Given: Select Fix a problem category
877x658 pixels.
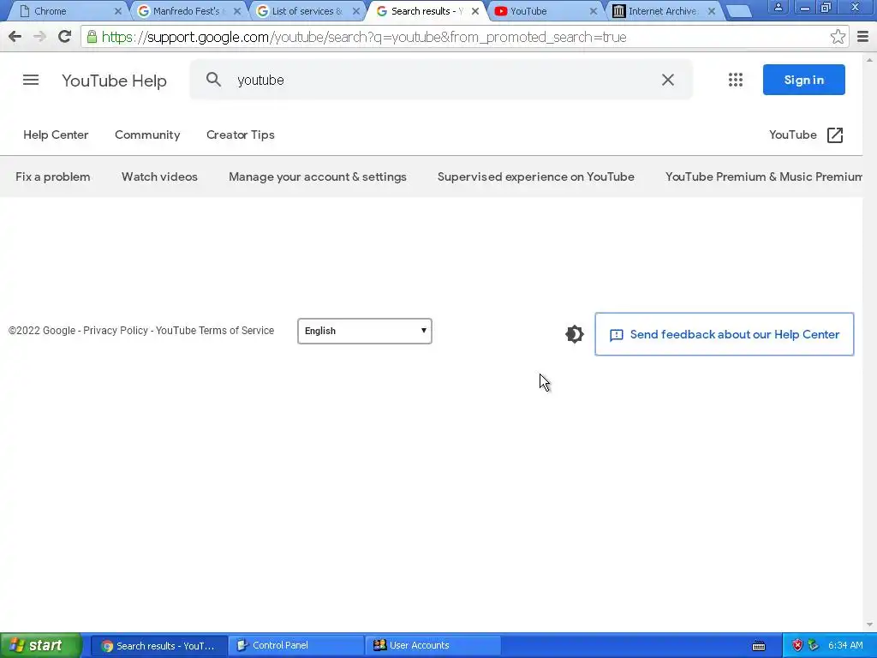Looking at the screenshot, I should [52, 176].
